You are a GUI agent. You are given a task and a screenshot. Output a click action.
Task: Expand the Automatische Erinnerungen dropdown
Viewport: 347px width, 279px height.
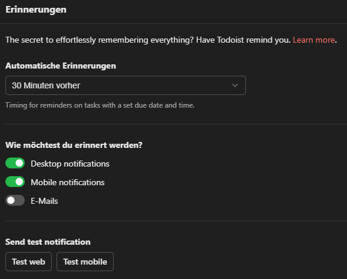click(x=126, y=85)
